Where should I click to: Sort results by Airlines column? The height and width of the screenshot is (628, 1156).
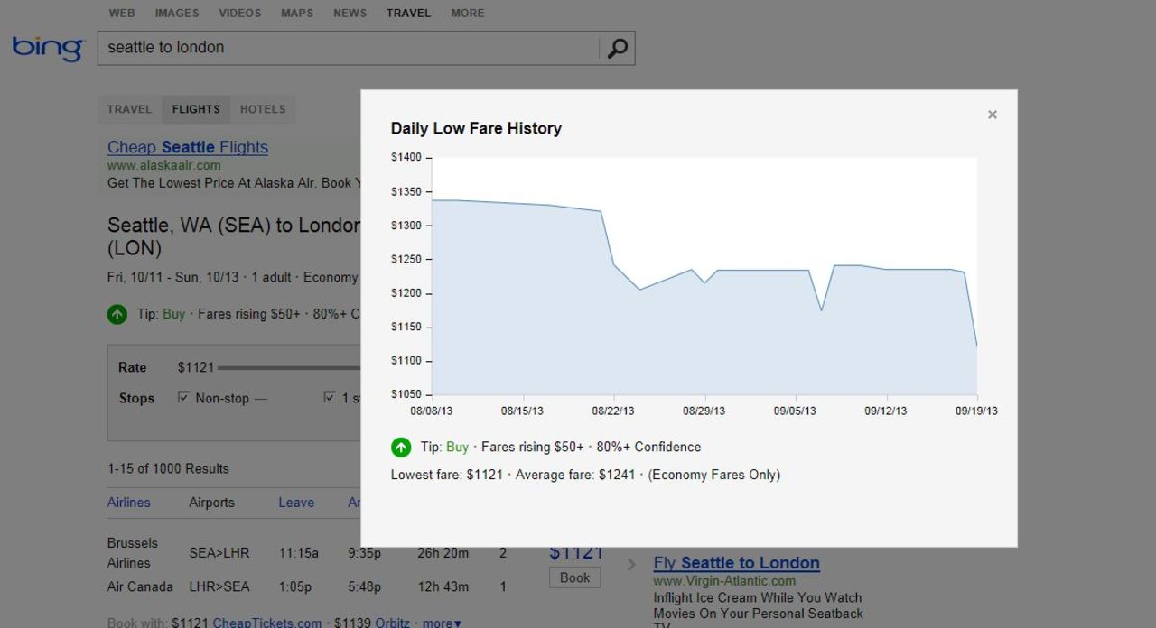(129, 503)
